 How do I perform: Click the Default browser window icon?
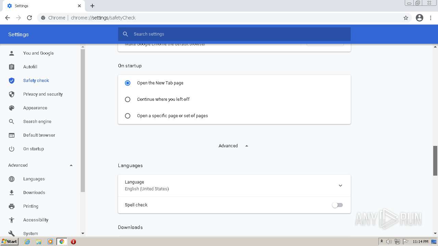coord(12,135)
